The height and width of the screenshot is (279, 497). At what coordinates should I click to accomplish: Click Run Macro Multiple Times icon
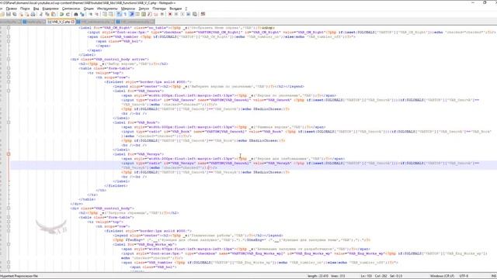(x=188, y=14)
